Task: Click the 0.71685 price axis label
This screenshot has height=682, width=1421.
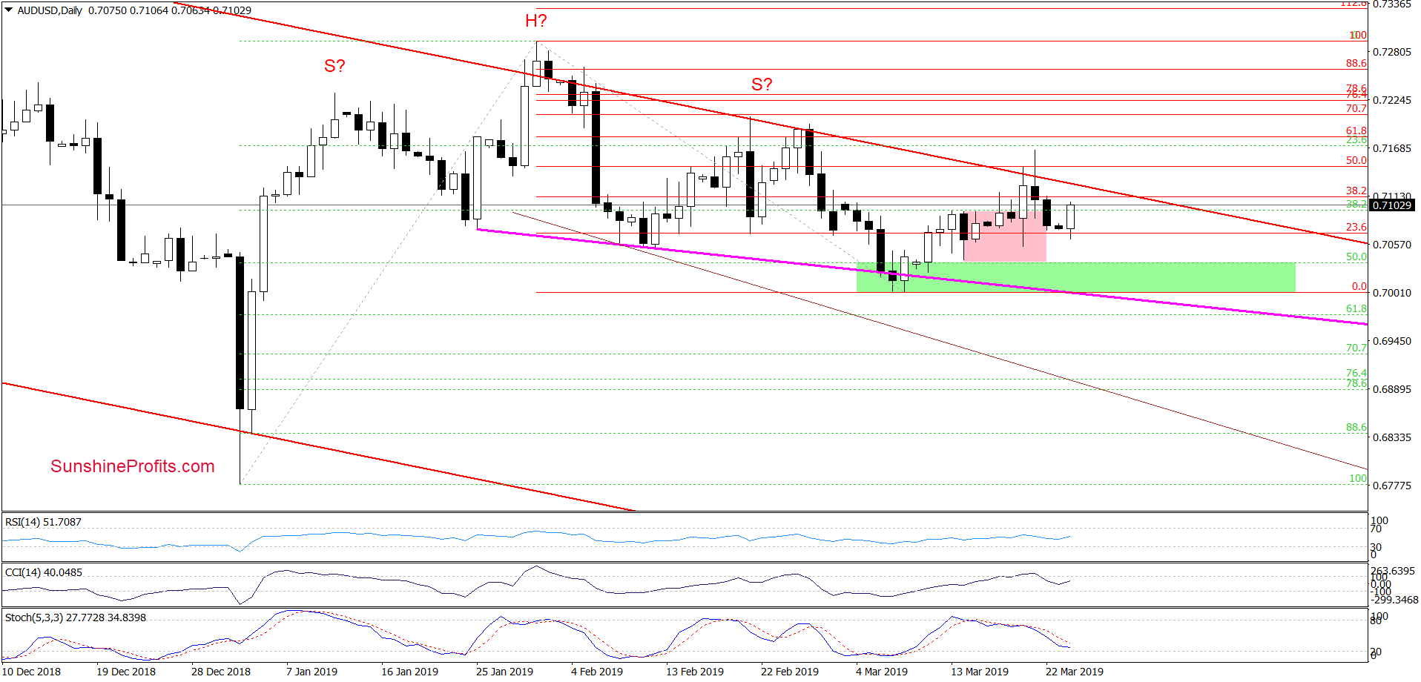Action: click(1392, 148)
